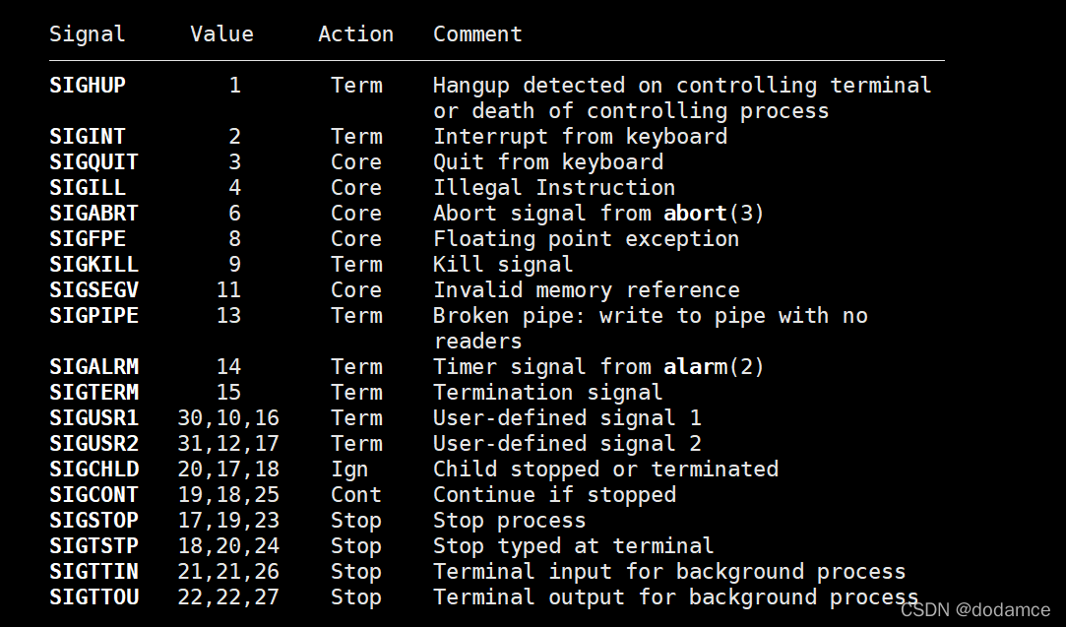Select the SIGTTOU signal name

point(94,597)
